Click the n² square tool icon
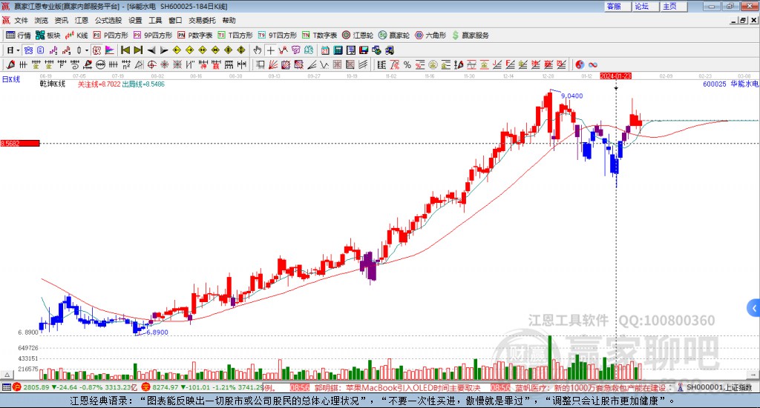 [126, 64]
